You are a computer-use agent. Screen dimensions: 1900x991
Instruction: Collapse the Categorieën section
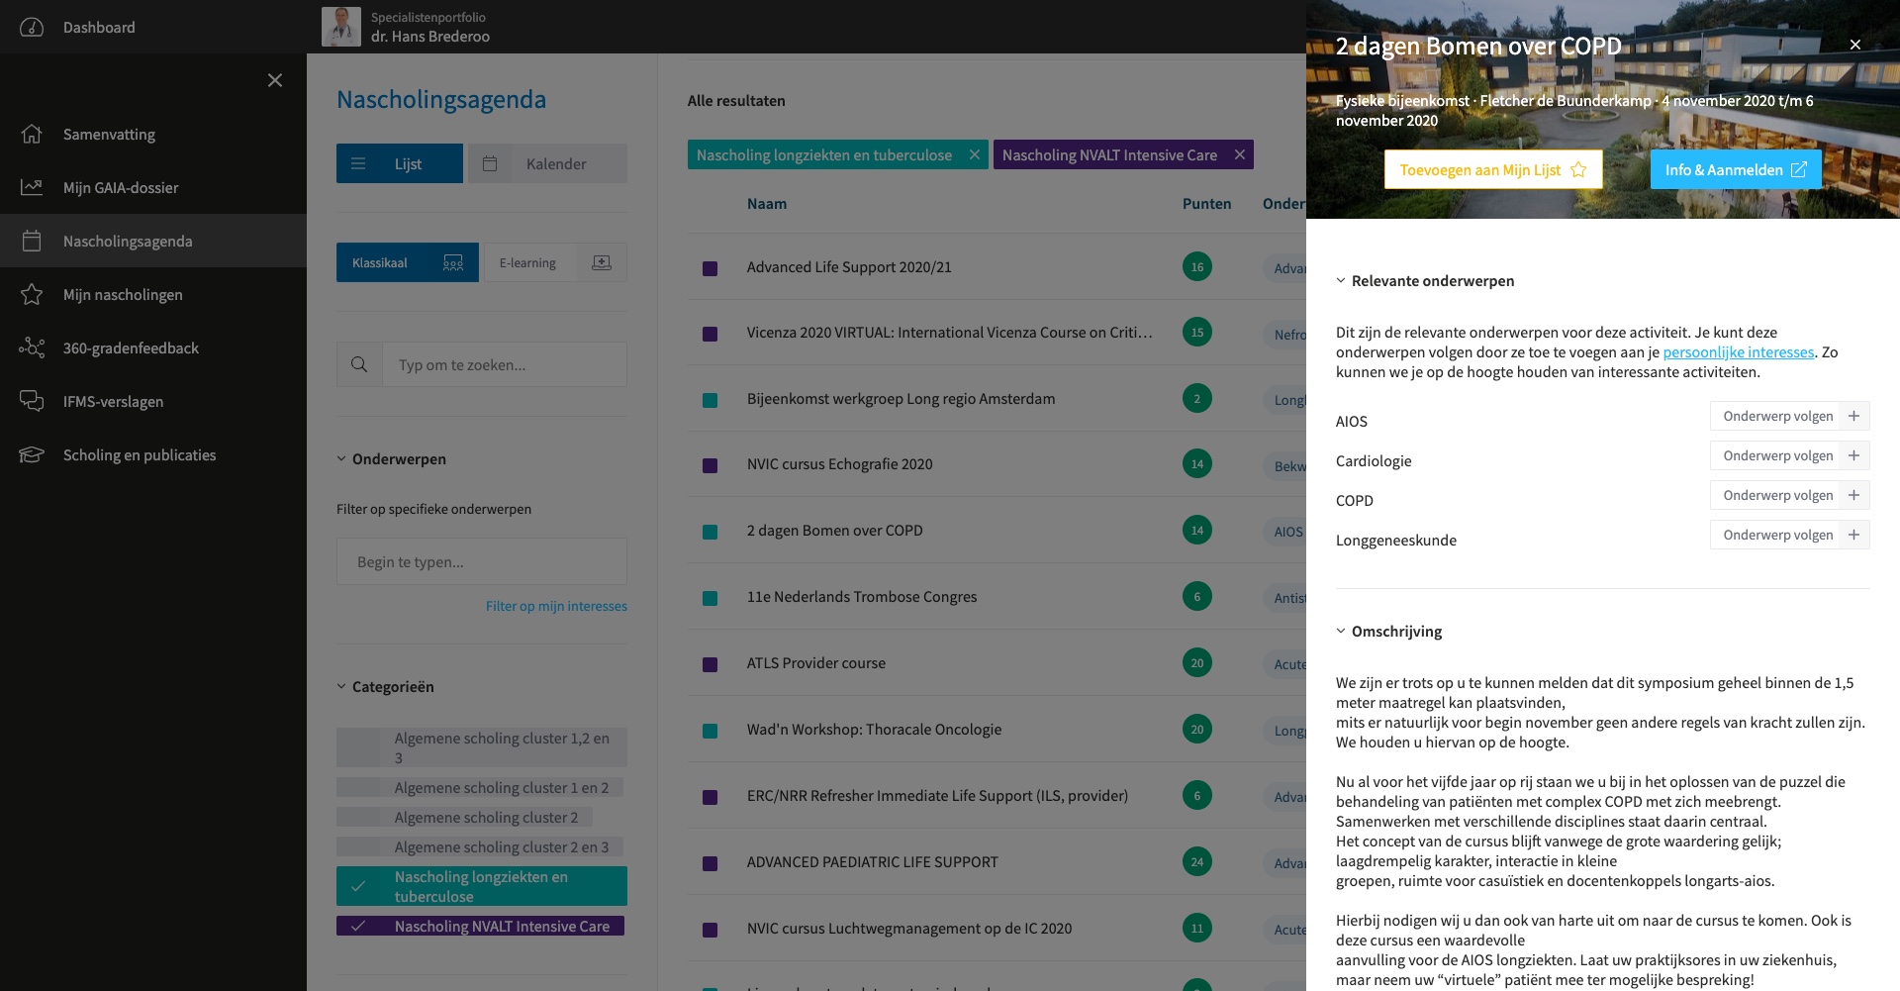pyautogui.click(x=385, y=686)
